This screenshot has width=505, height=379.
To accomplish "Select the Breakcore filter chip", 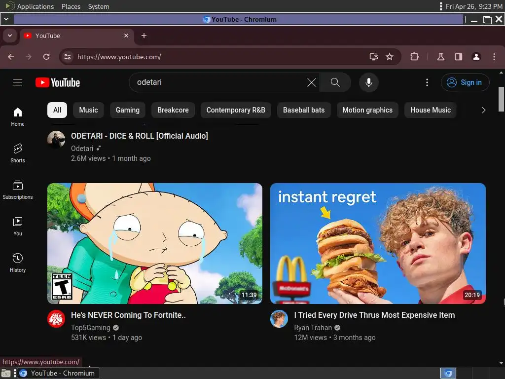I will (173, 110).
